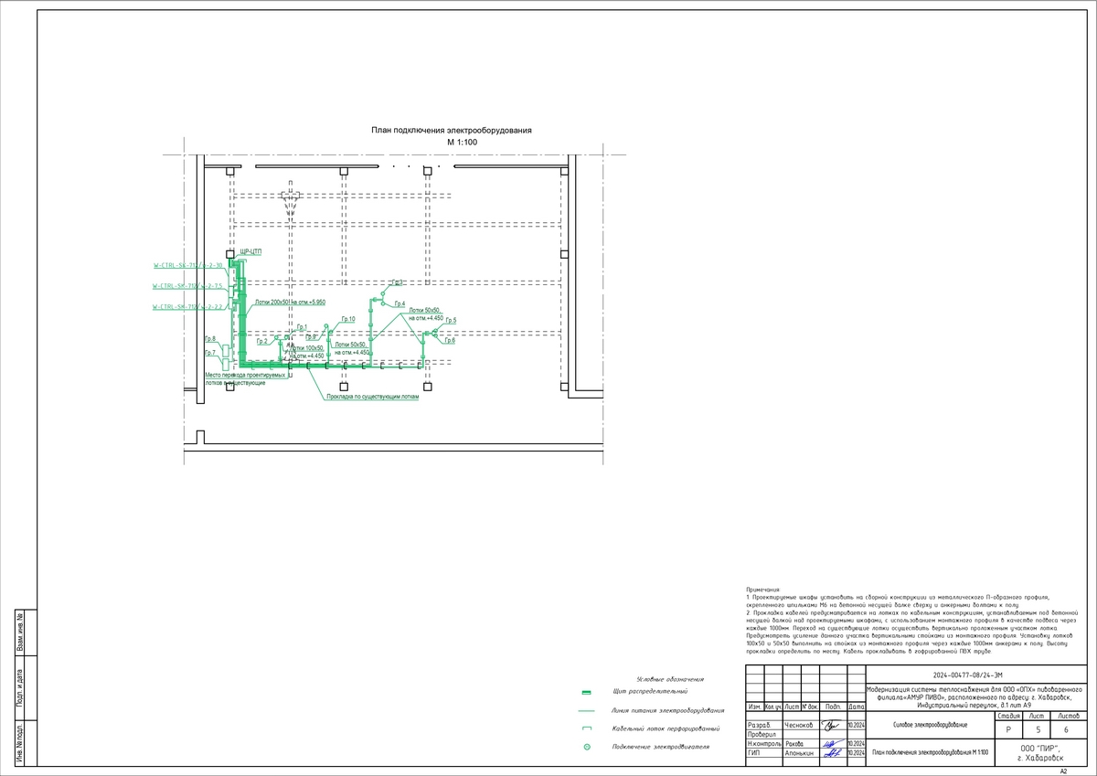Select the 'Примечания' notes text block
Screen dimensions: 1097x776
[914, 622]
